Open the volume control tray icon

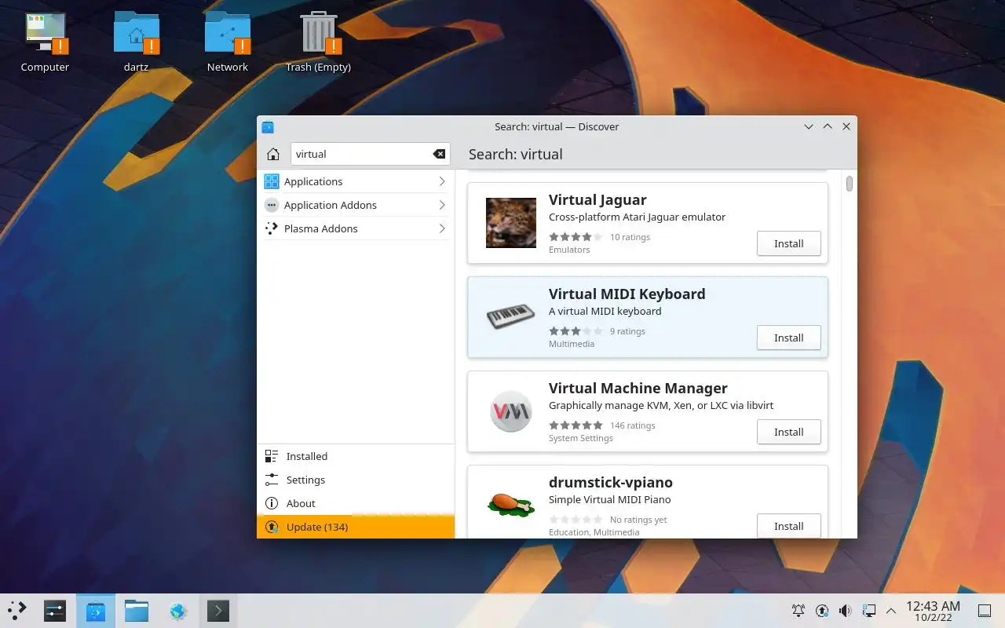click(845, 611)
